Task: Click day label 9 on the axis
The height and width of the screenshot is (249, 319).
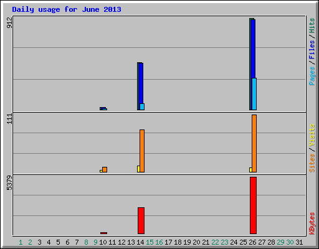Action: [95, 242]
